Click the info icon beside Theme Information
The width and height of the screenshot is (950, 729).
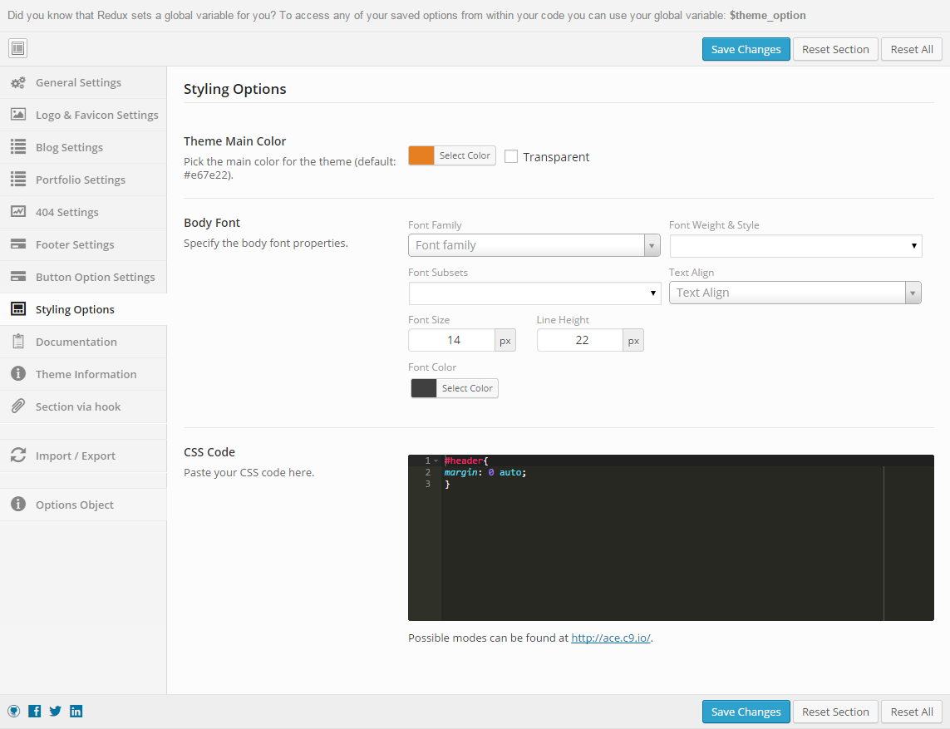pos(18,373)
